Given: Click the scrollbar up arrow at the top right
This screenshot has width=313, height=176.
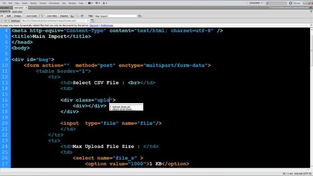Looking at the screenshot, I should tap(312, 29).
